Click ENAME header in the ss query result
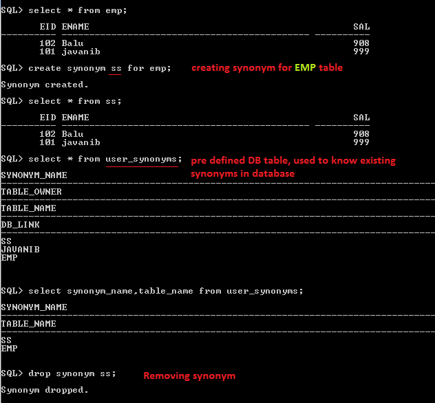 [x=76, y=118]
